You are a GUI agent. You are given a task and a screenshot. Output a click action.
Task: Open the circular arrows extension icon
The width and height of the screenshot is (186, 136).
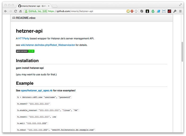(x=142, y=11)
